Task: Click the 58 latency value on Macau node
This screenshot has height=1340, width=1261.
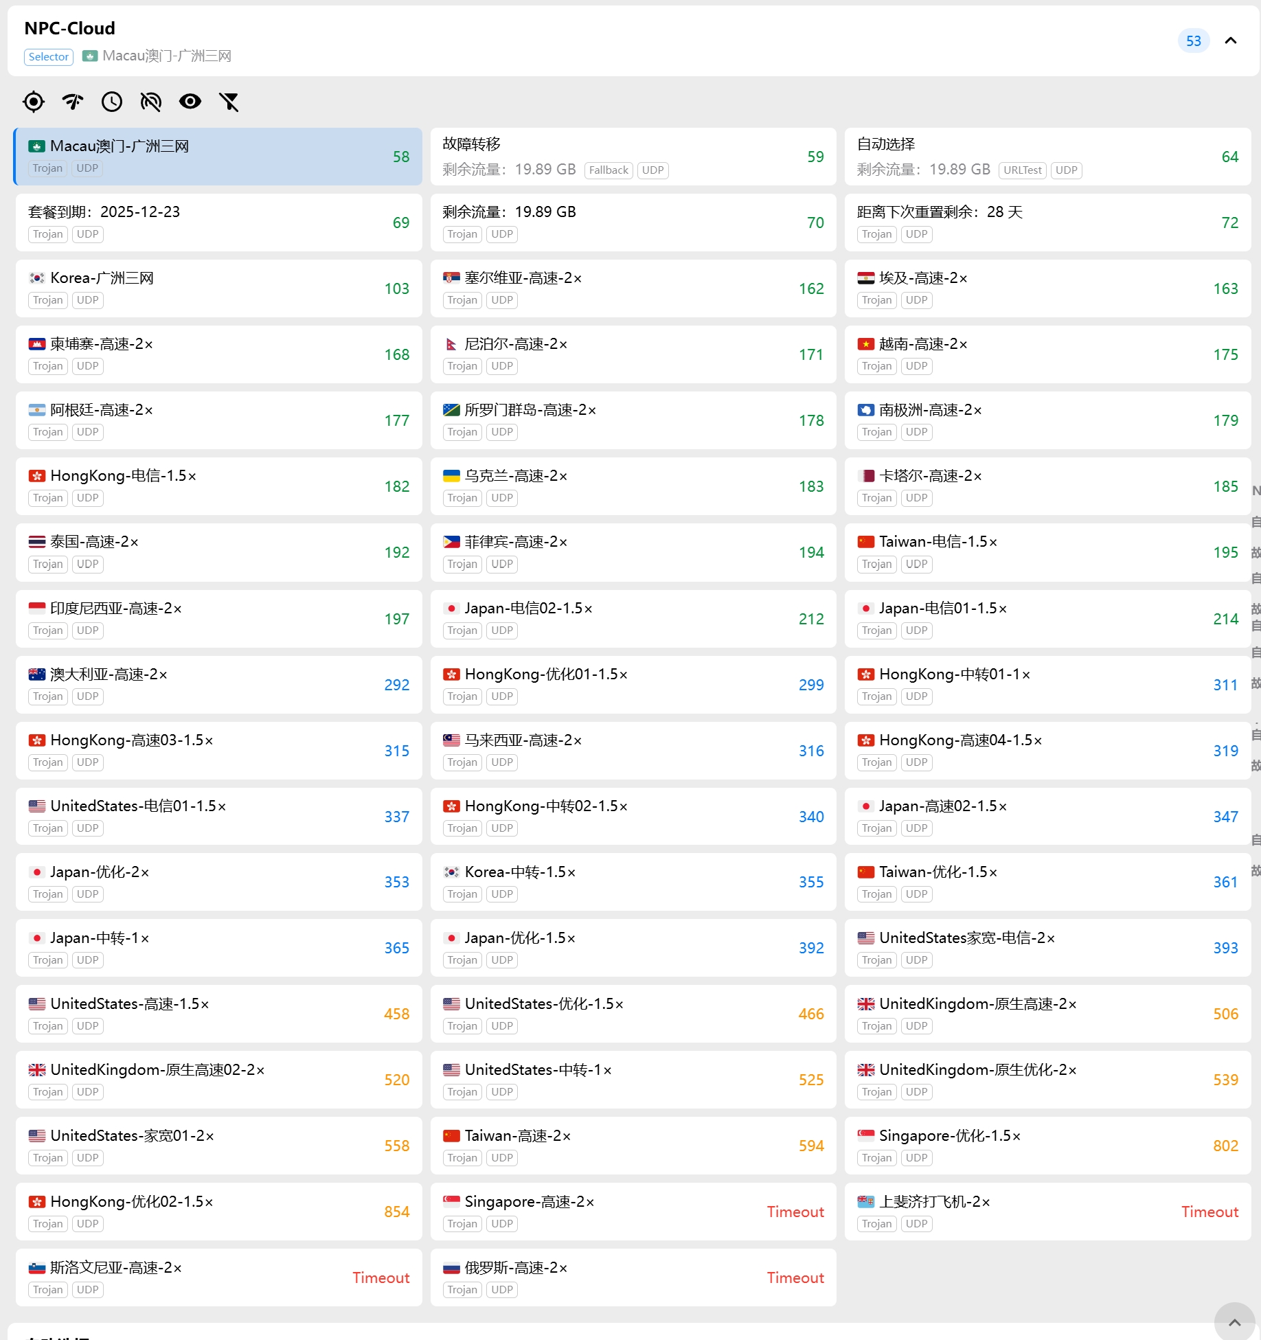Action: coord(400,157)
